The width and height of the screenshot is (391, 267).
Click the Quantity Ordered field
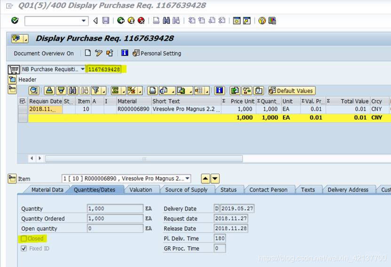click(115, 219)
